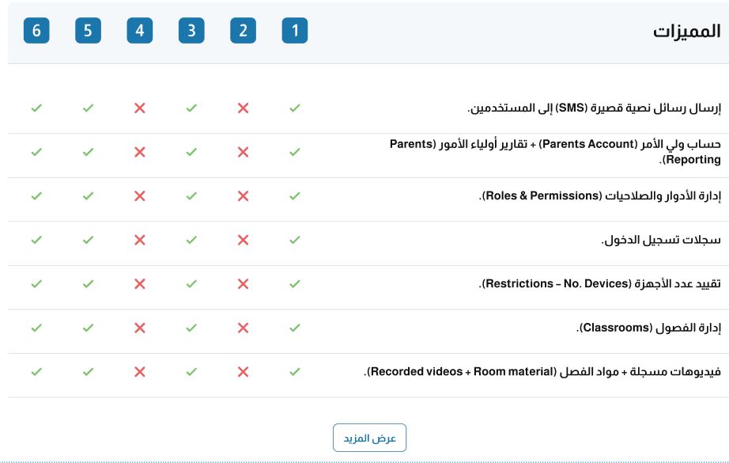
Task: Click the المميزات header title
Action: pos(686,31)
